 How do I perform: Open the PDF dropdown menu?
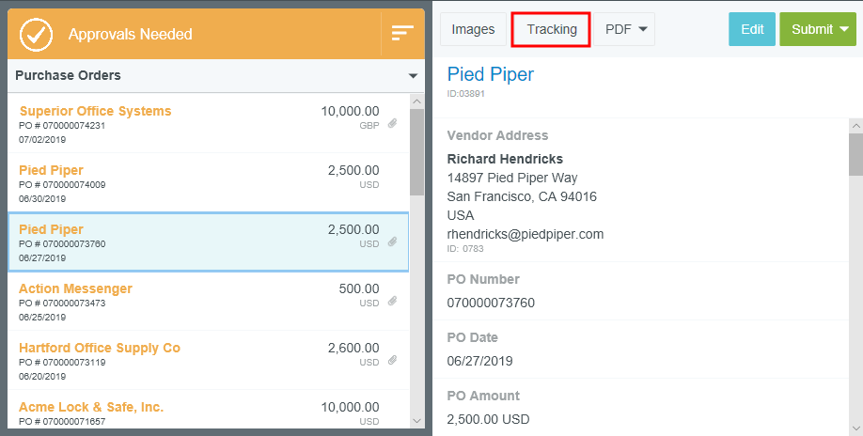tap(624, 29)
